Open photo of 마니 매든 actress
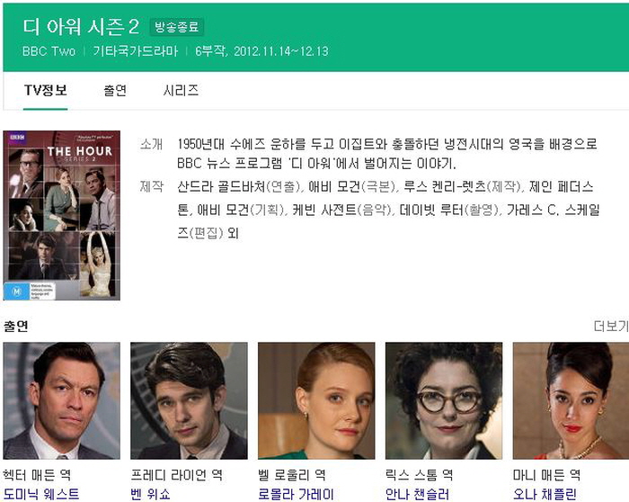Viewport: 629px width, 502px height. (x=571, y=401)
